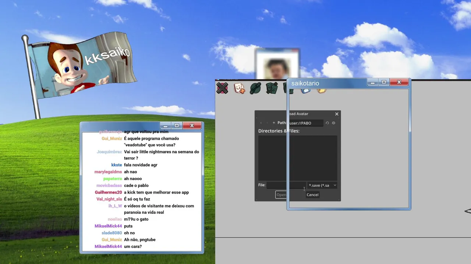
Task: Click username Gui_Muniz asking about veadotube
Action: [x=111, y=139]
